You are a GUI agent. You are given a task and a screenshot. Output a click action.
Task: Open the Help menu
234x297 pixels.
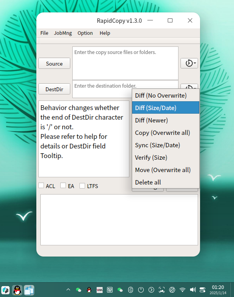click(x=105, y=33)
